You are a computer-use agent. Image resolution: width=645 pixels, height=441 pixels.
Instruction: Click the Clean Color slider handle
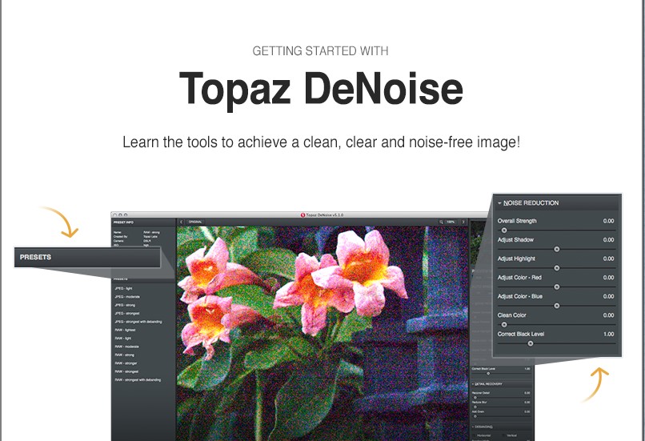point(504,324)
